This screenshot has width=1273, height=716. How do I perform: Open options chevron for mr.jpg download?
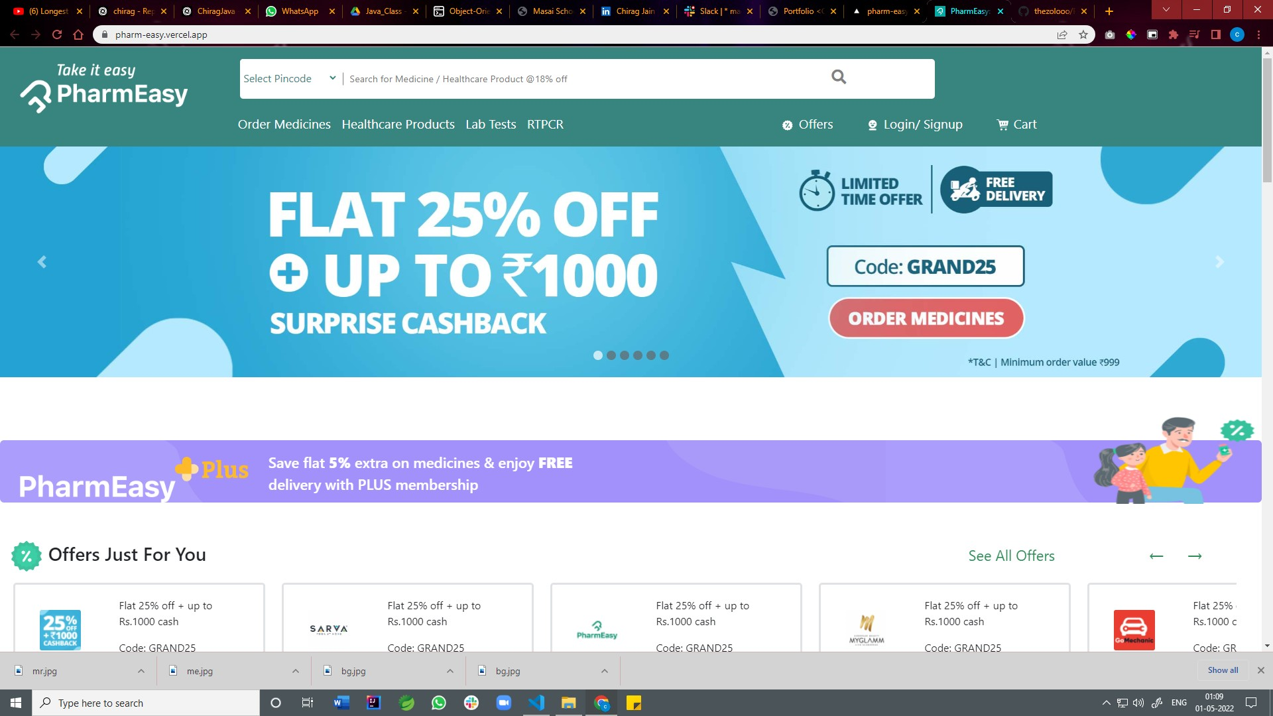[x=141, y=671]
